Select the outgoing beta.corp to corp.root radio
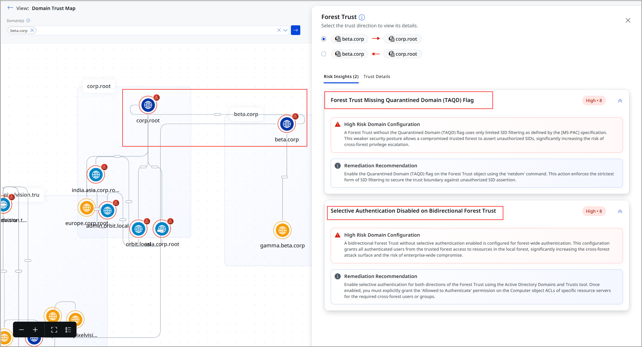Screen dimensions: 642x347 coord(323,39)
